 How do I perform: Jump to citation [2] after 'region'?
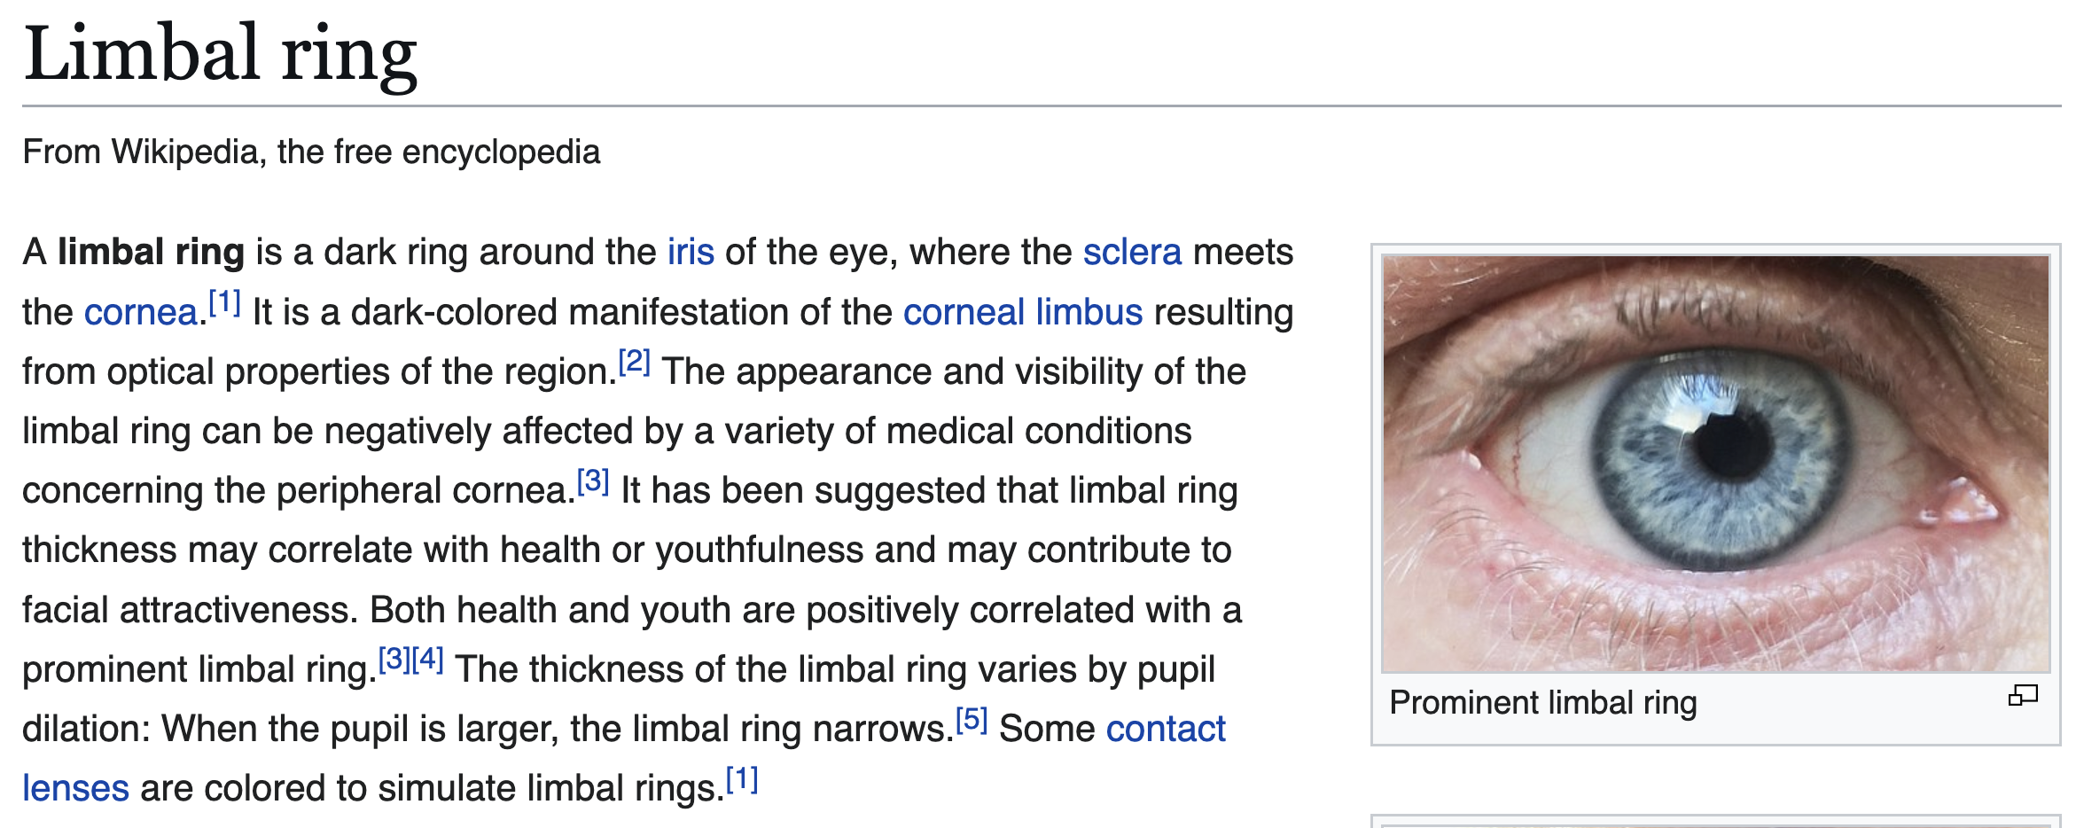tap(635, 362)
